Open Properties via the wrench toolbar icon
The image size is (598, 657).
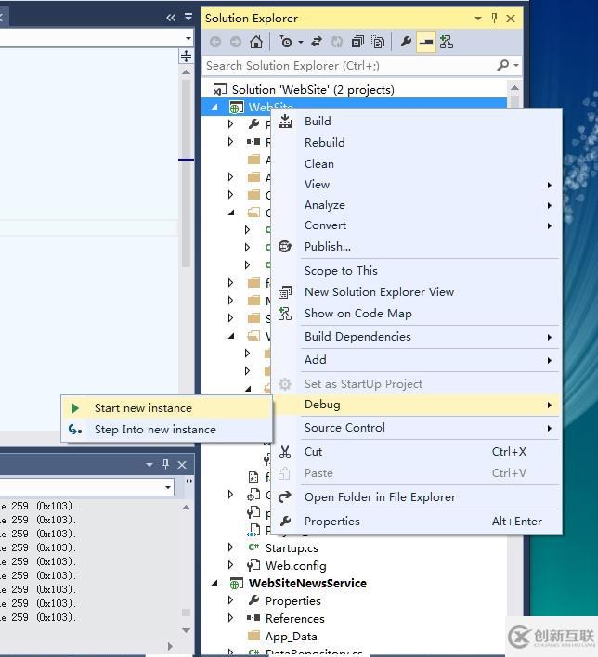pos(406,42)
